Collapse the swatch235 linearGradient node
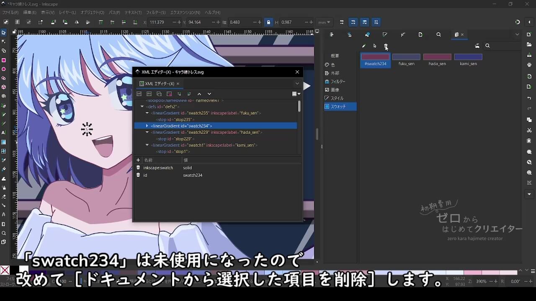 pyautogui.click(x=147, y=113)
